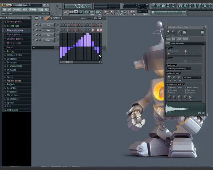This screenshot has height=170, width=213.
Task: Open the mixer view icon in toolbar
Action: [173, 6]
